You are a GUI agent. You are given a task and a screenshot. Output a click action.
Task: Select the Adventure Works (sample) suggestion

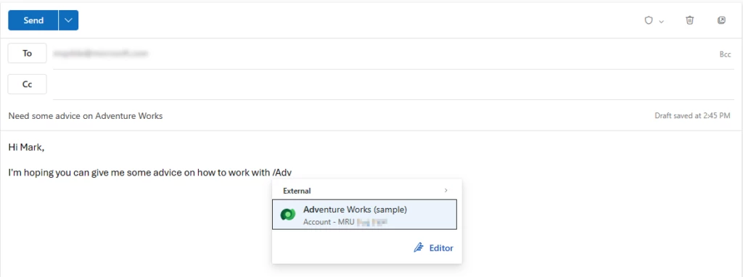click(364, 215)
